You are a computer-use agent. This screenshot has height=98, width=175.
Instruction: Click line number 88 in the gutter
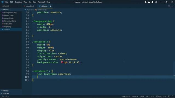click(x=27, y=42)
